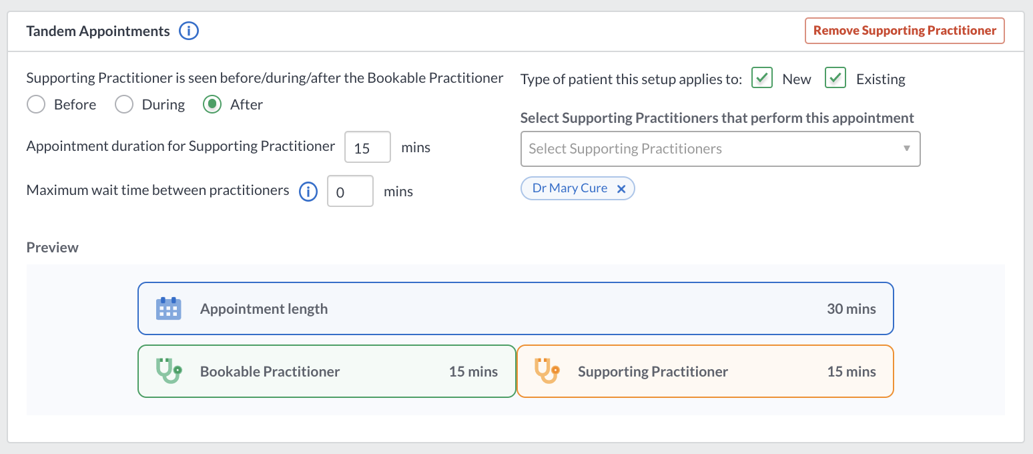Click the orange Supporting Practitioner stethoscope icon
Image resolution: width=1033 pixels, height=454 pixels.
coord(547,371)
